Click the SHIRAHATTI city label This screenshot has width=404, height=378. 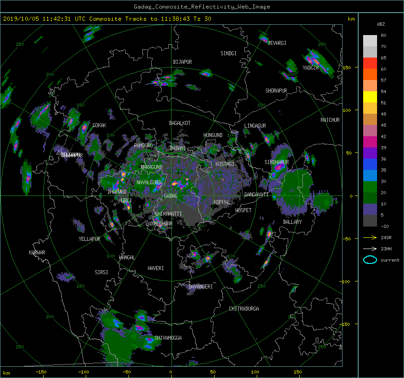click(168, 214)
